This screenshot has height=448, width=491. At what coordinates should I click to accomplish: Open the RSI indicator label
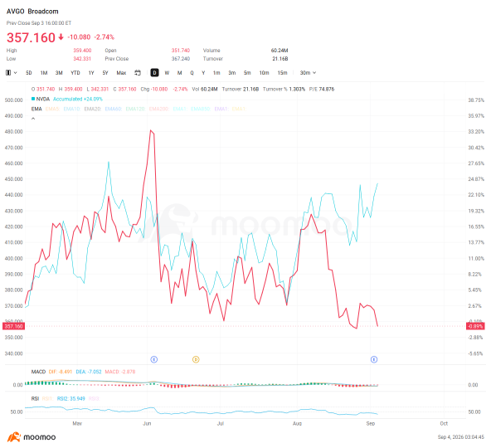(x=35, y=399)
